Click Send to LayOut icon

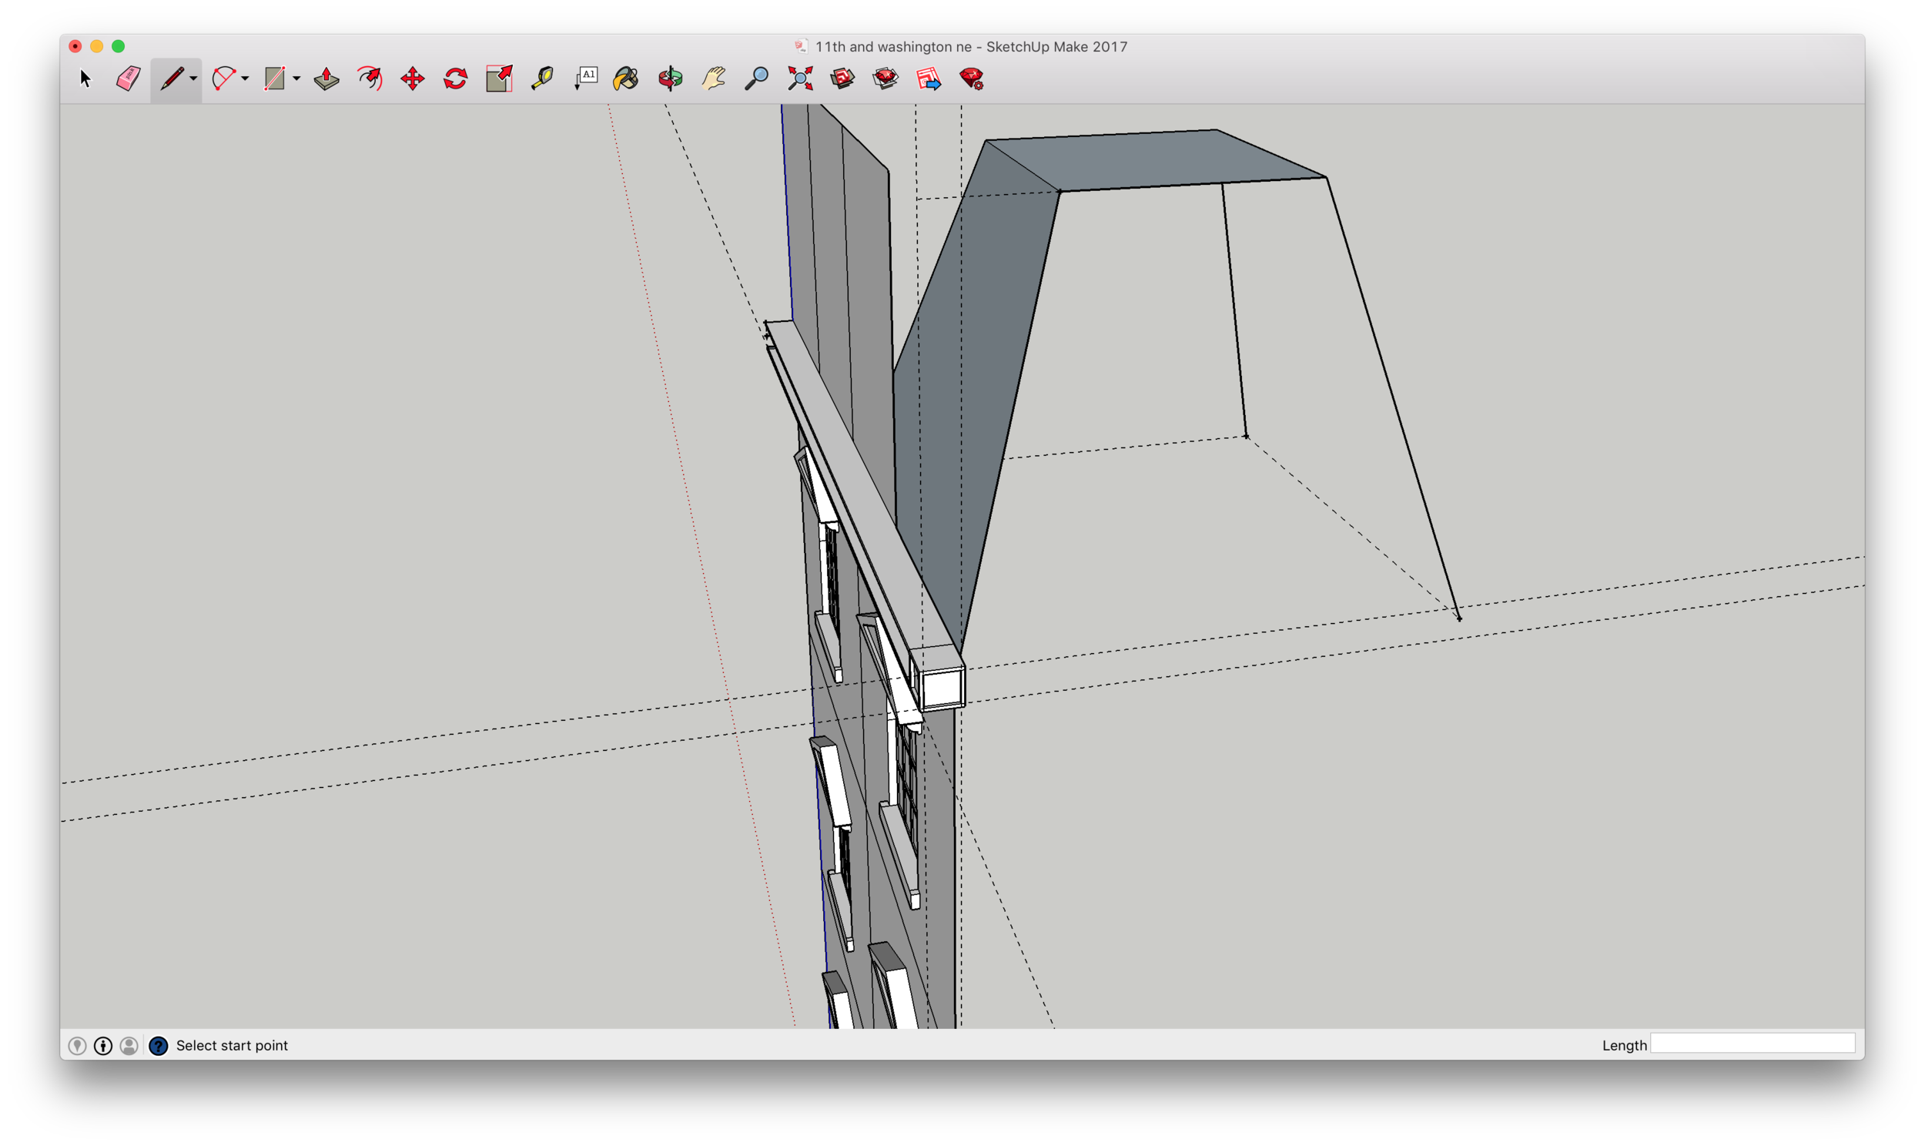tap(929, 79)
